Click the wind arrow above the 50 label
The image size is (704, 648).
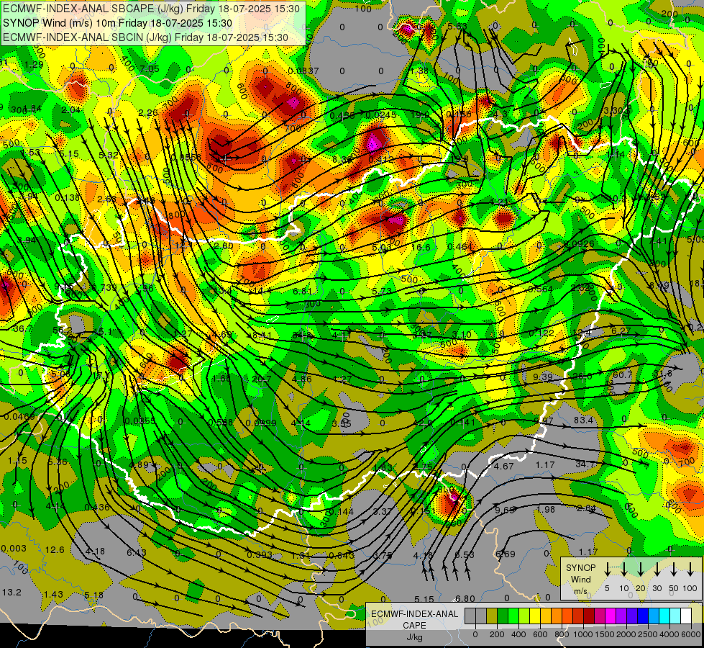674,570
